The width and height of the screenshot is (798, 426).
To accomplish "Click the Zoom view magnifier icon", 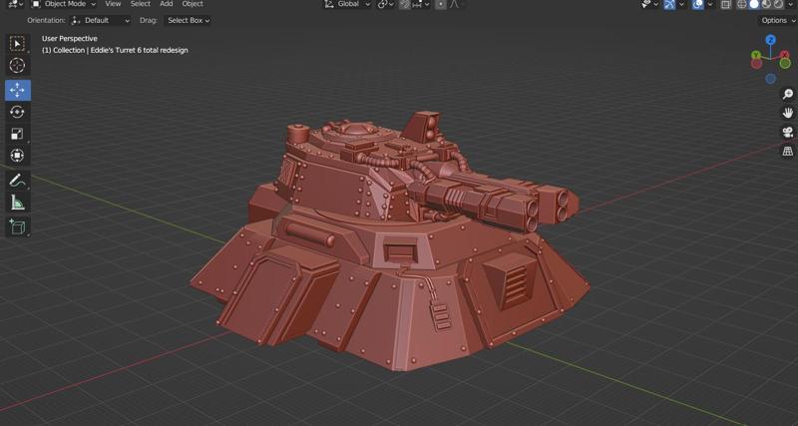I will 788,94.
